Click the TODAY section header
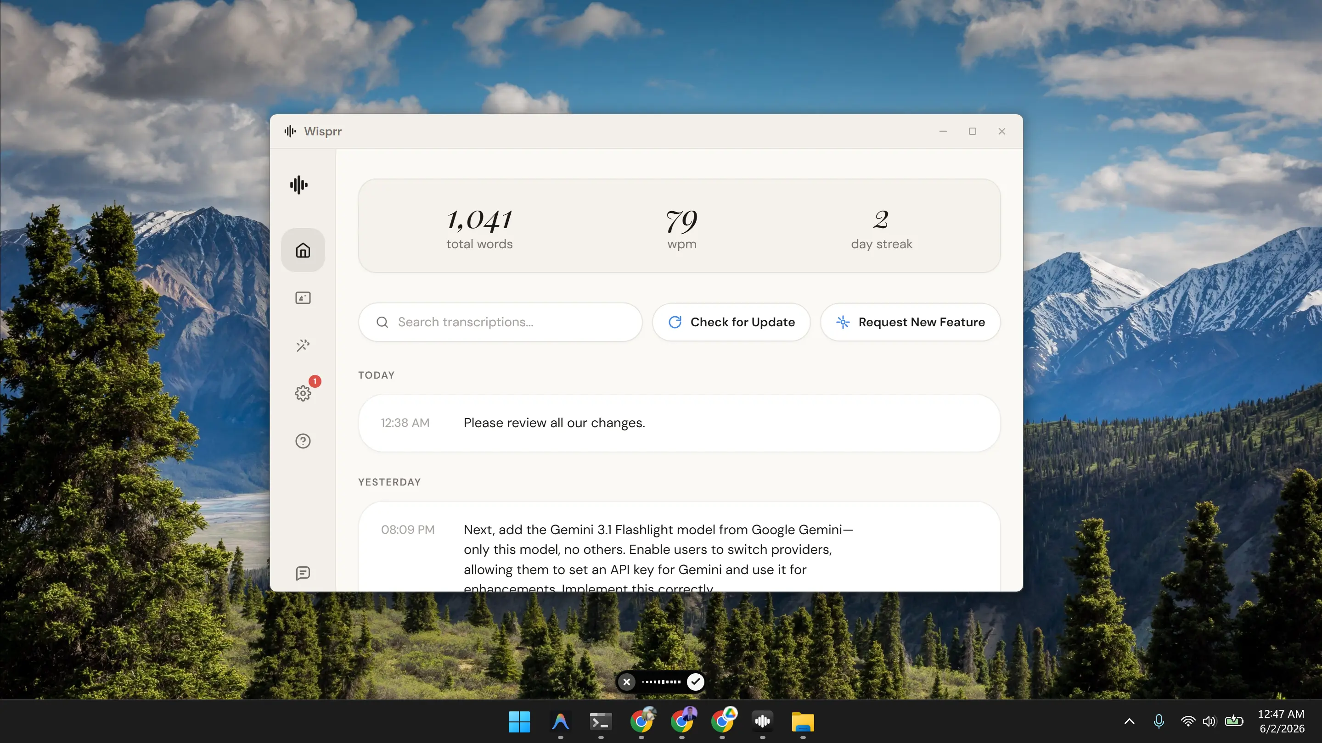 click(376, 375)
